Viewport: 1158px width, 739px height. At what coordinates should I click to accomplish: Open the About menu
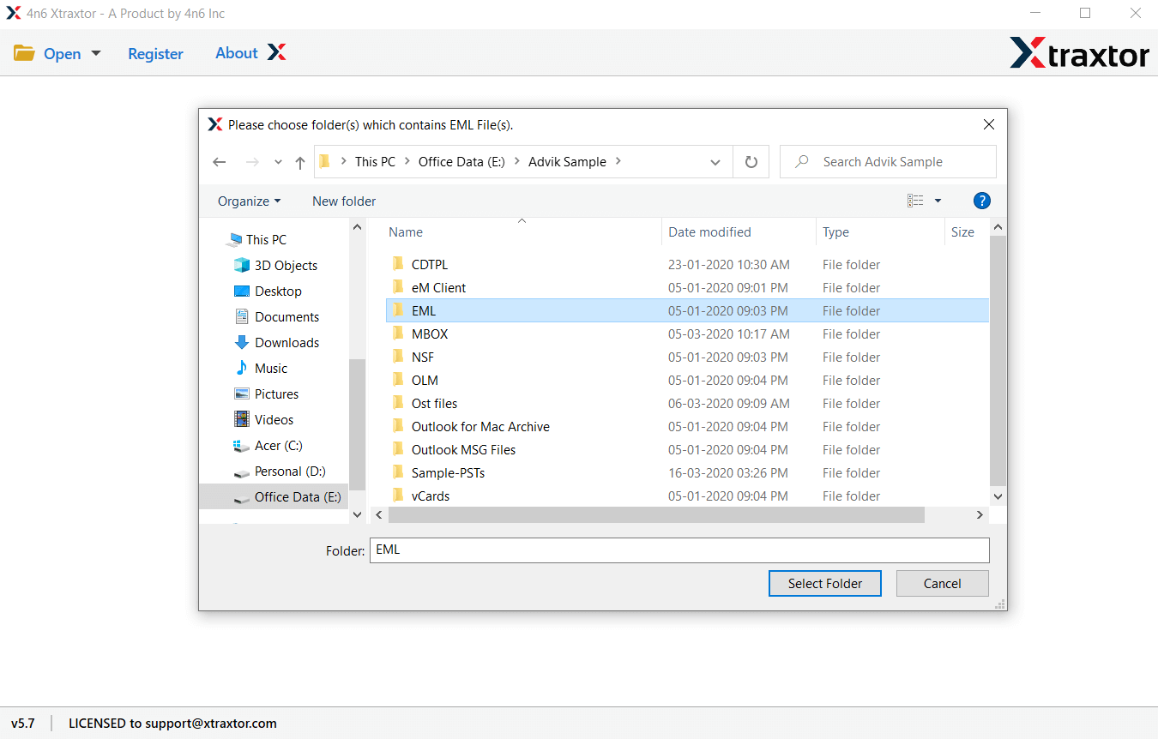click(x=237, y=53)
